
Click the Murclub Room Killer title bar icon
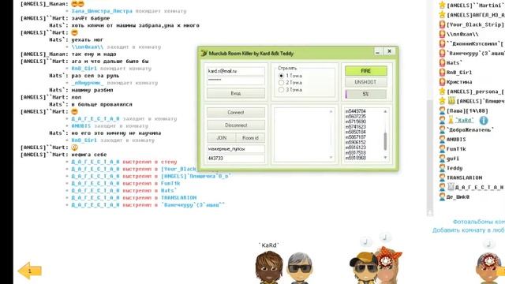pyautogui.click(x=204, y=53)
